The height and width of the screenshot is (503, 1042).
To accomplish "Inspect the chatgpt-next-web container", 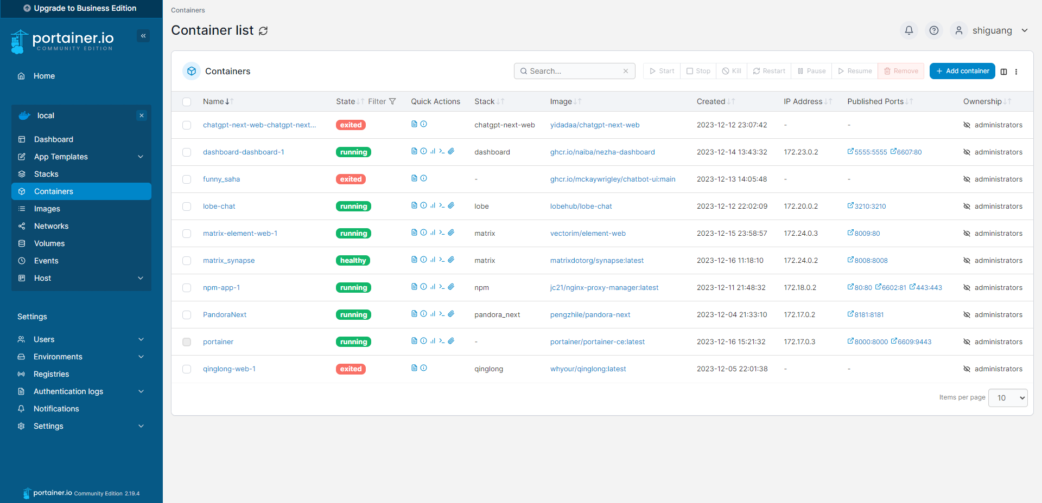I will 423,124.
